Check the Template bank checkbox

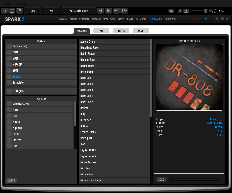tap(9, 83)
